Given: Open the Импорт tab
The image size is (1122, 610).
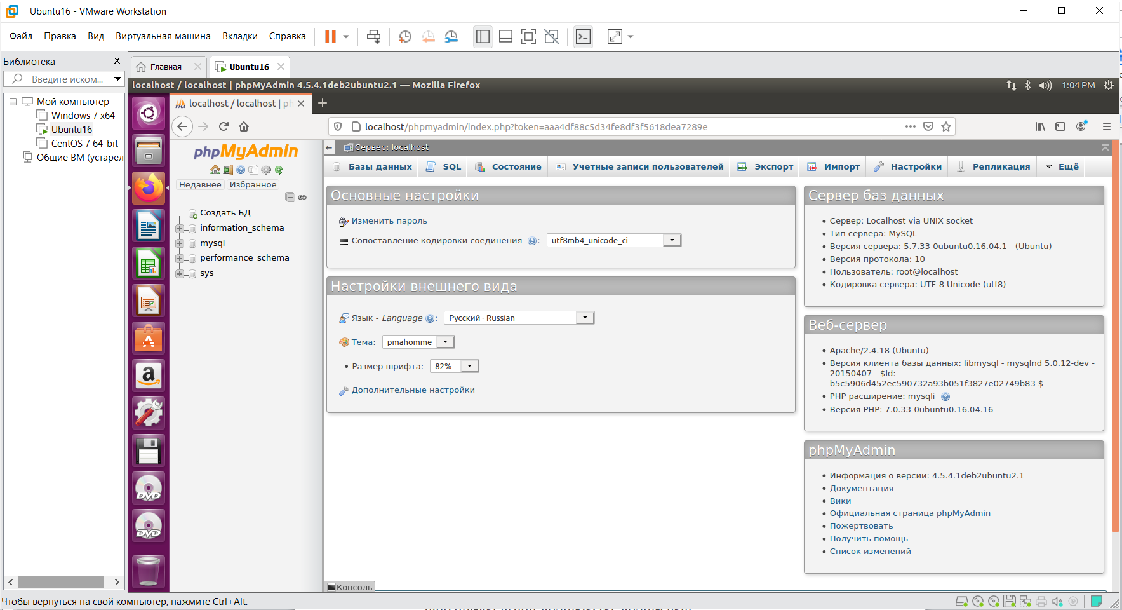Looking at the screenshot, I should (x=834, y=166).
